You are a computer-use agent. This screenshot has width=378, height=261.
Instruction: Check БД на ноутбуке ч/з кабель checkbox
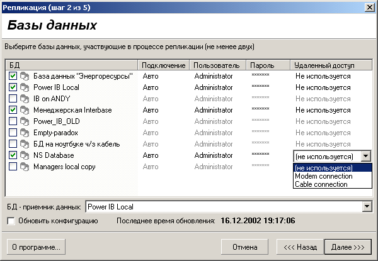click(13, 143)
